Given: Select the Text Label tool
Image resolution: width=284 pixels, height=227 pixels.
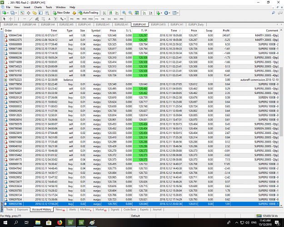Looking at the screenshot, I should [x=55, y=19].
